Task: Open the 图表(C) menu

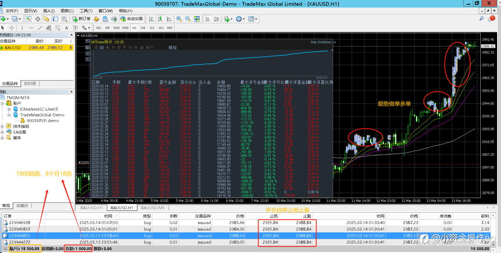Action: tap(67, 11)
